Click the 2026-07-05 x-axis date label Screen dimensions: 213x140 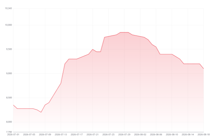(29, 135)
